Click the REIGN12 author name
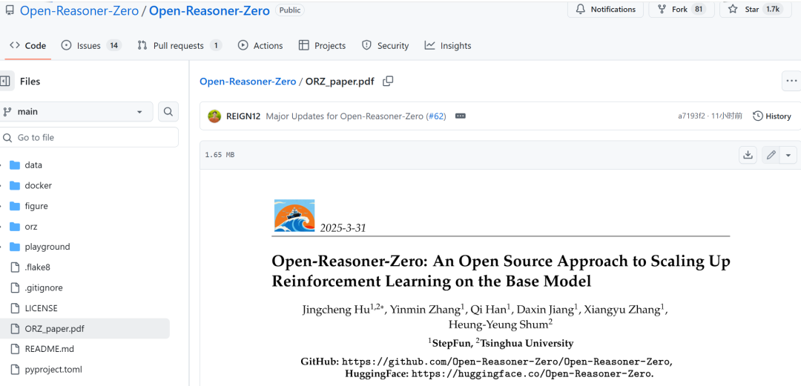801x386 pixels. click(x=243, y=116)
